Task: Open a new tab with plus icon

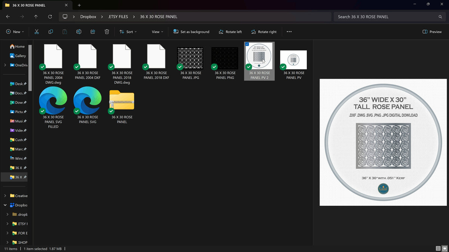Action: 79,5
